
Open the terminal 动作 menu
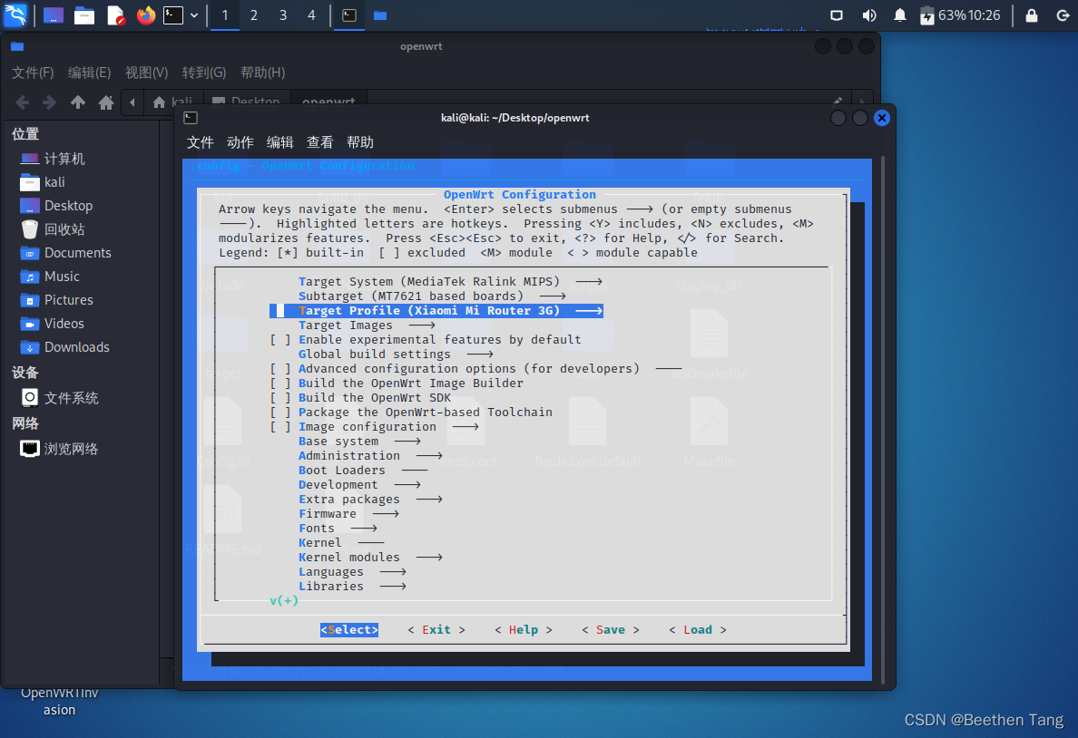(x=240, y=142)
